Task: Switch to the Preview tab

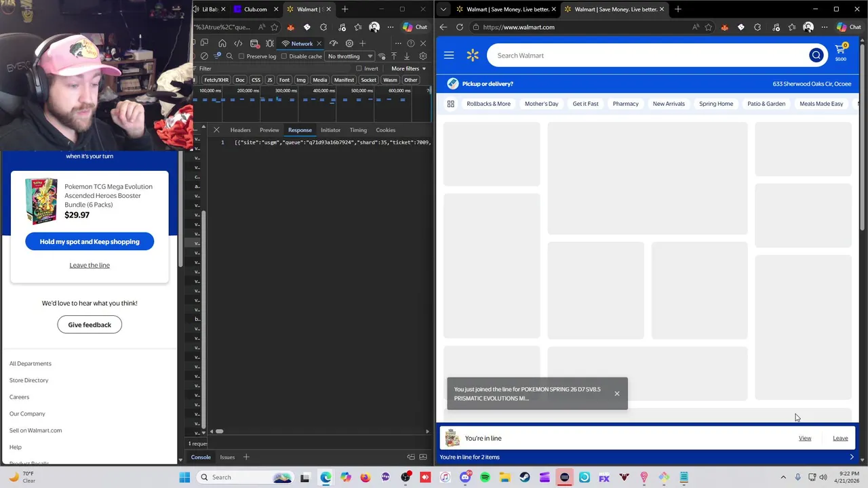Action: (269, 130)
